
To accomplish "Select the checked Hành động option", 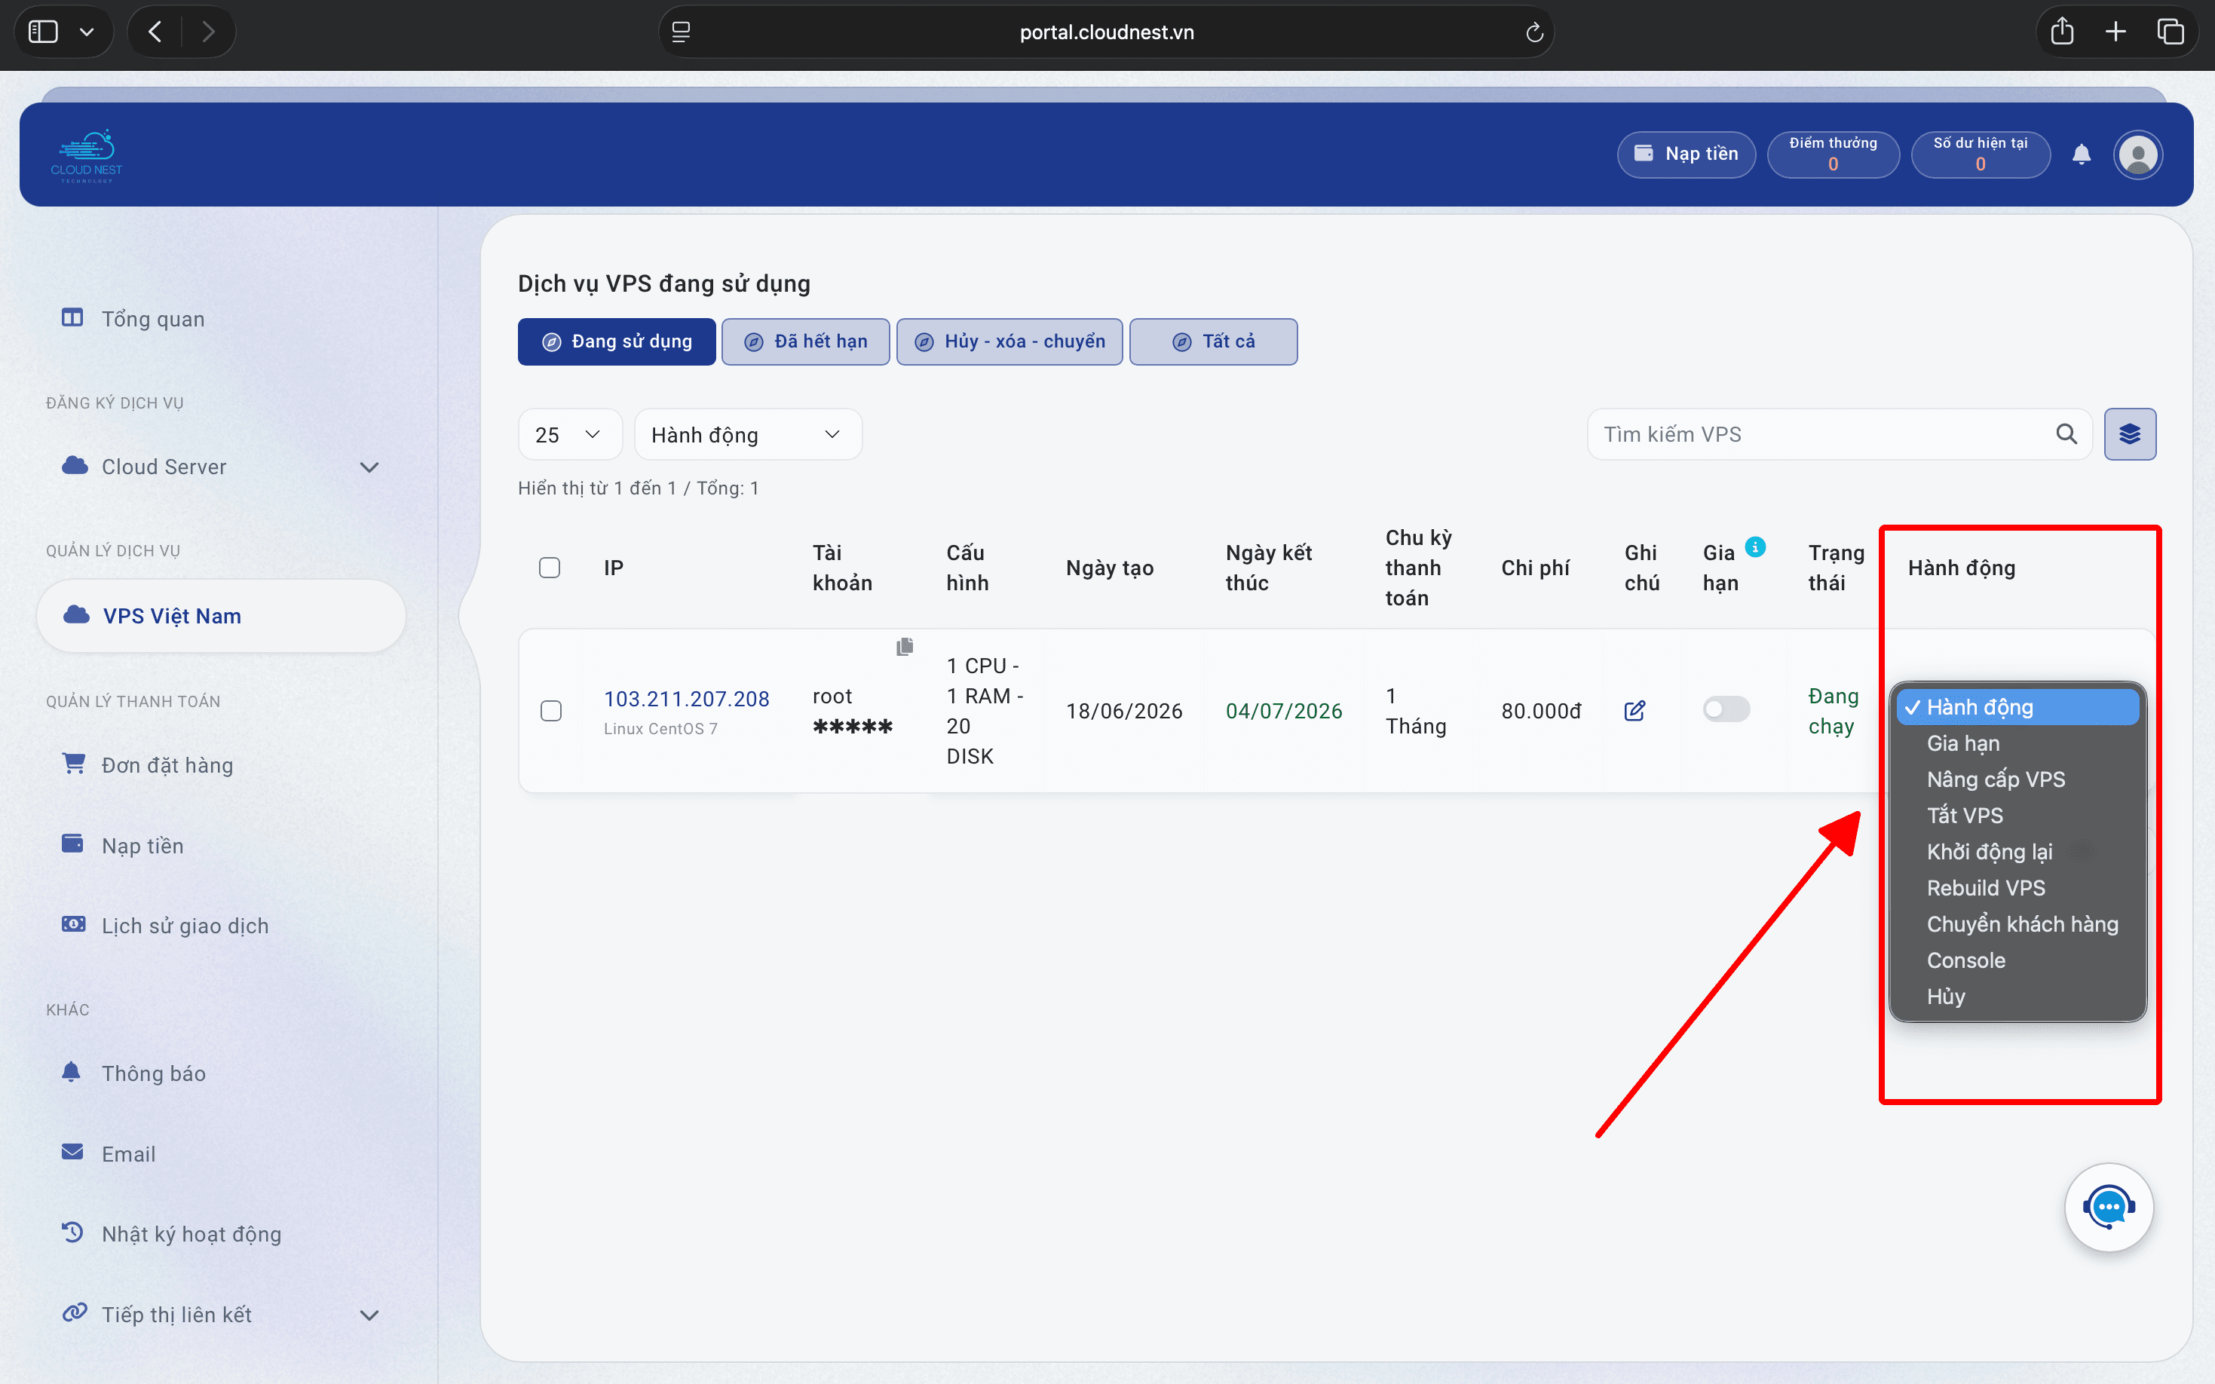I will point(2018,706).
